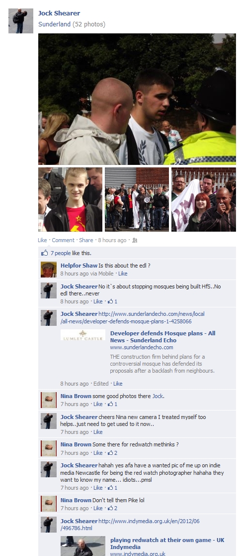Viewport: 237px width, 556px height.
Task: Open the photo of man with megaphone
Action: click(137, 200)
